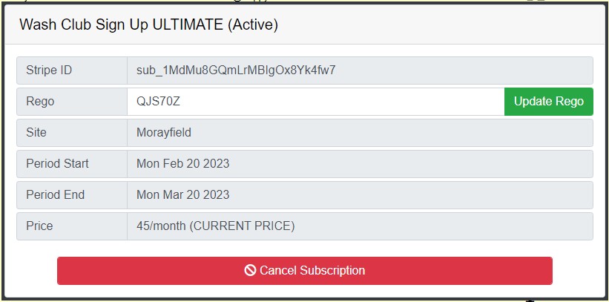
Task: Click the Period End label
Action: click(x=55, y=195)
